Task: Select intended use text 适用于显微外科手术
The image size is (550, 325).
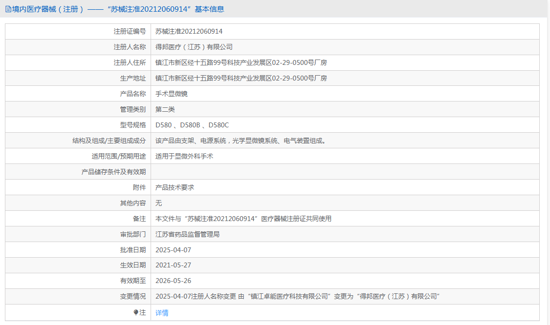Action: pos(184,156)
